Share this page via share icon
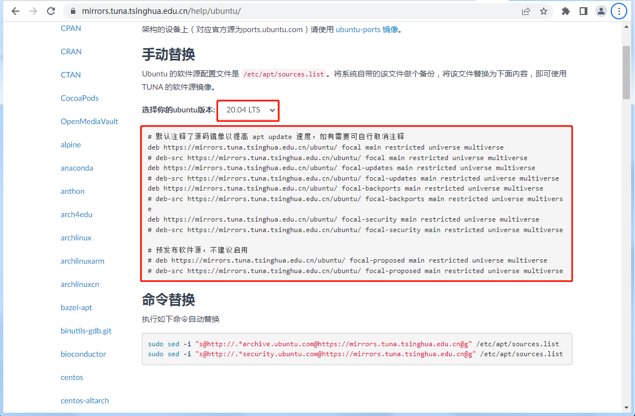The height and width of the screenshot is (416, 635). pyautogui.click(x=525, y=11)
